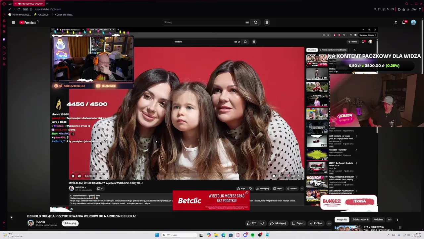Open the A Guide and Imag... bookmark

coord(63,15)
